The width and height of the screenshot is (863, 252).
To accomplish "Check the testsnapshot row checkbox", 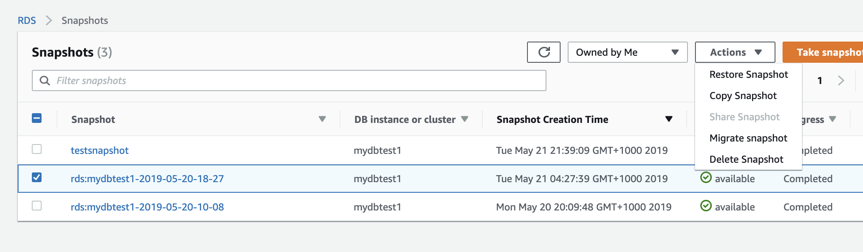I will (37, 149).
